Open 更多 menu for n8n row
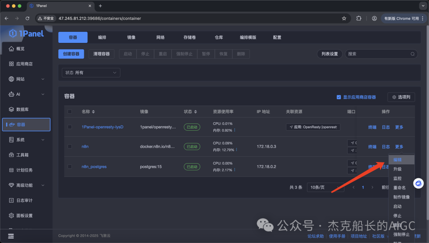 click(399, 147)
